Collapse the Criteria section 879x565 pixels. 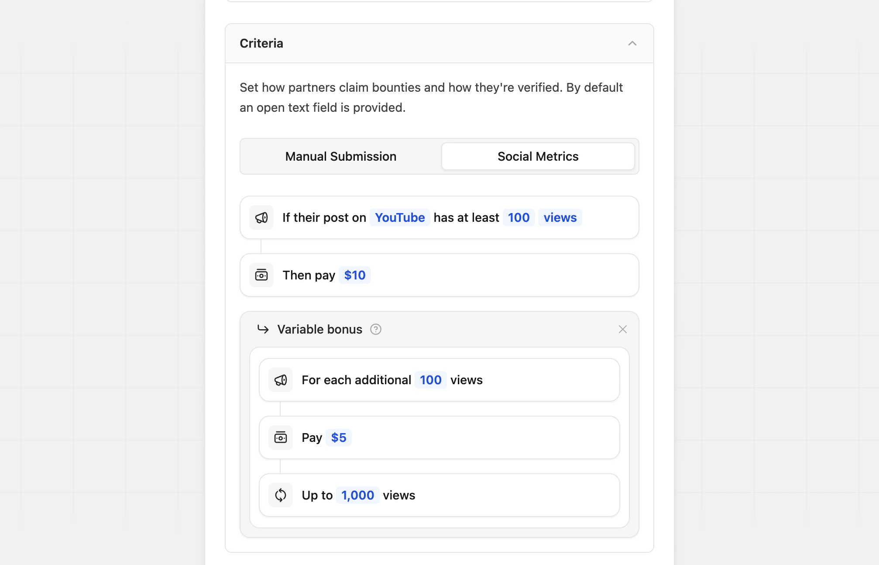pos(632,43)
